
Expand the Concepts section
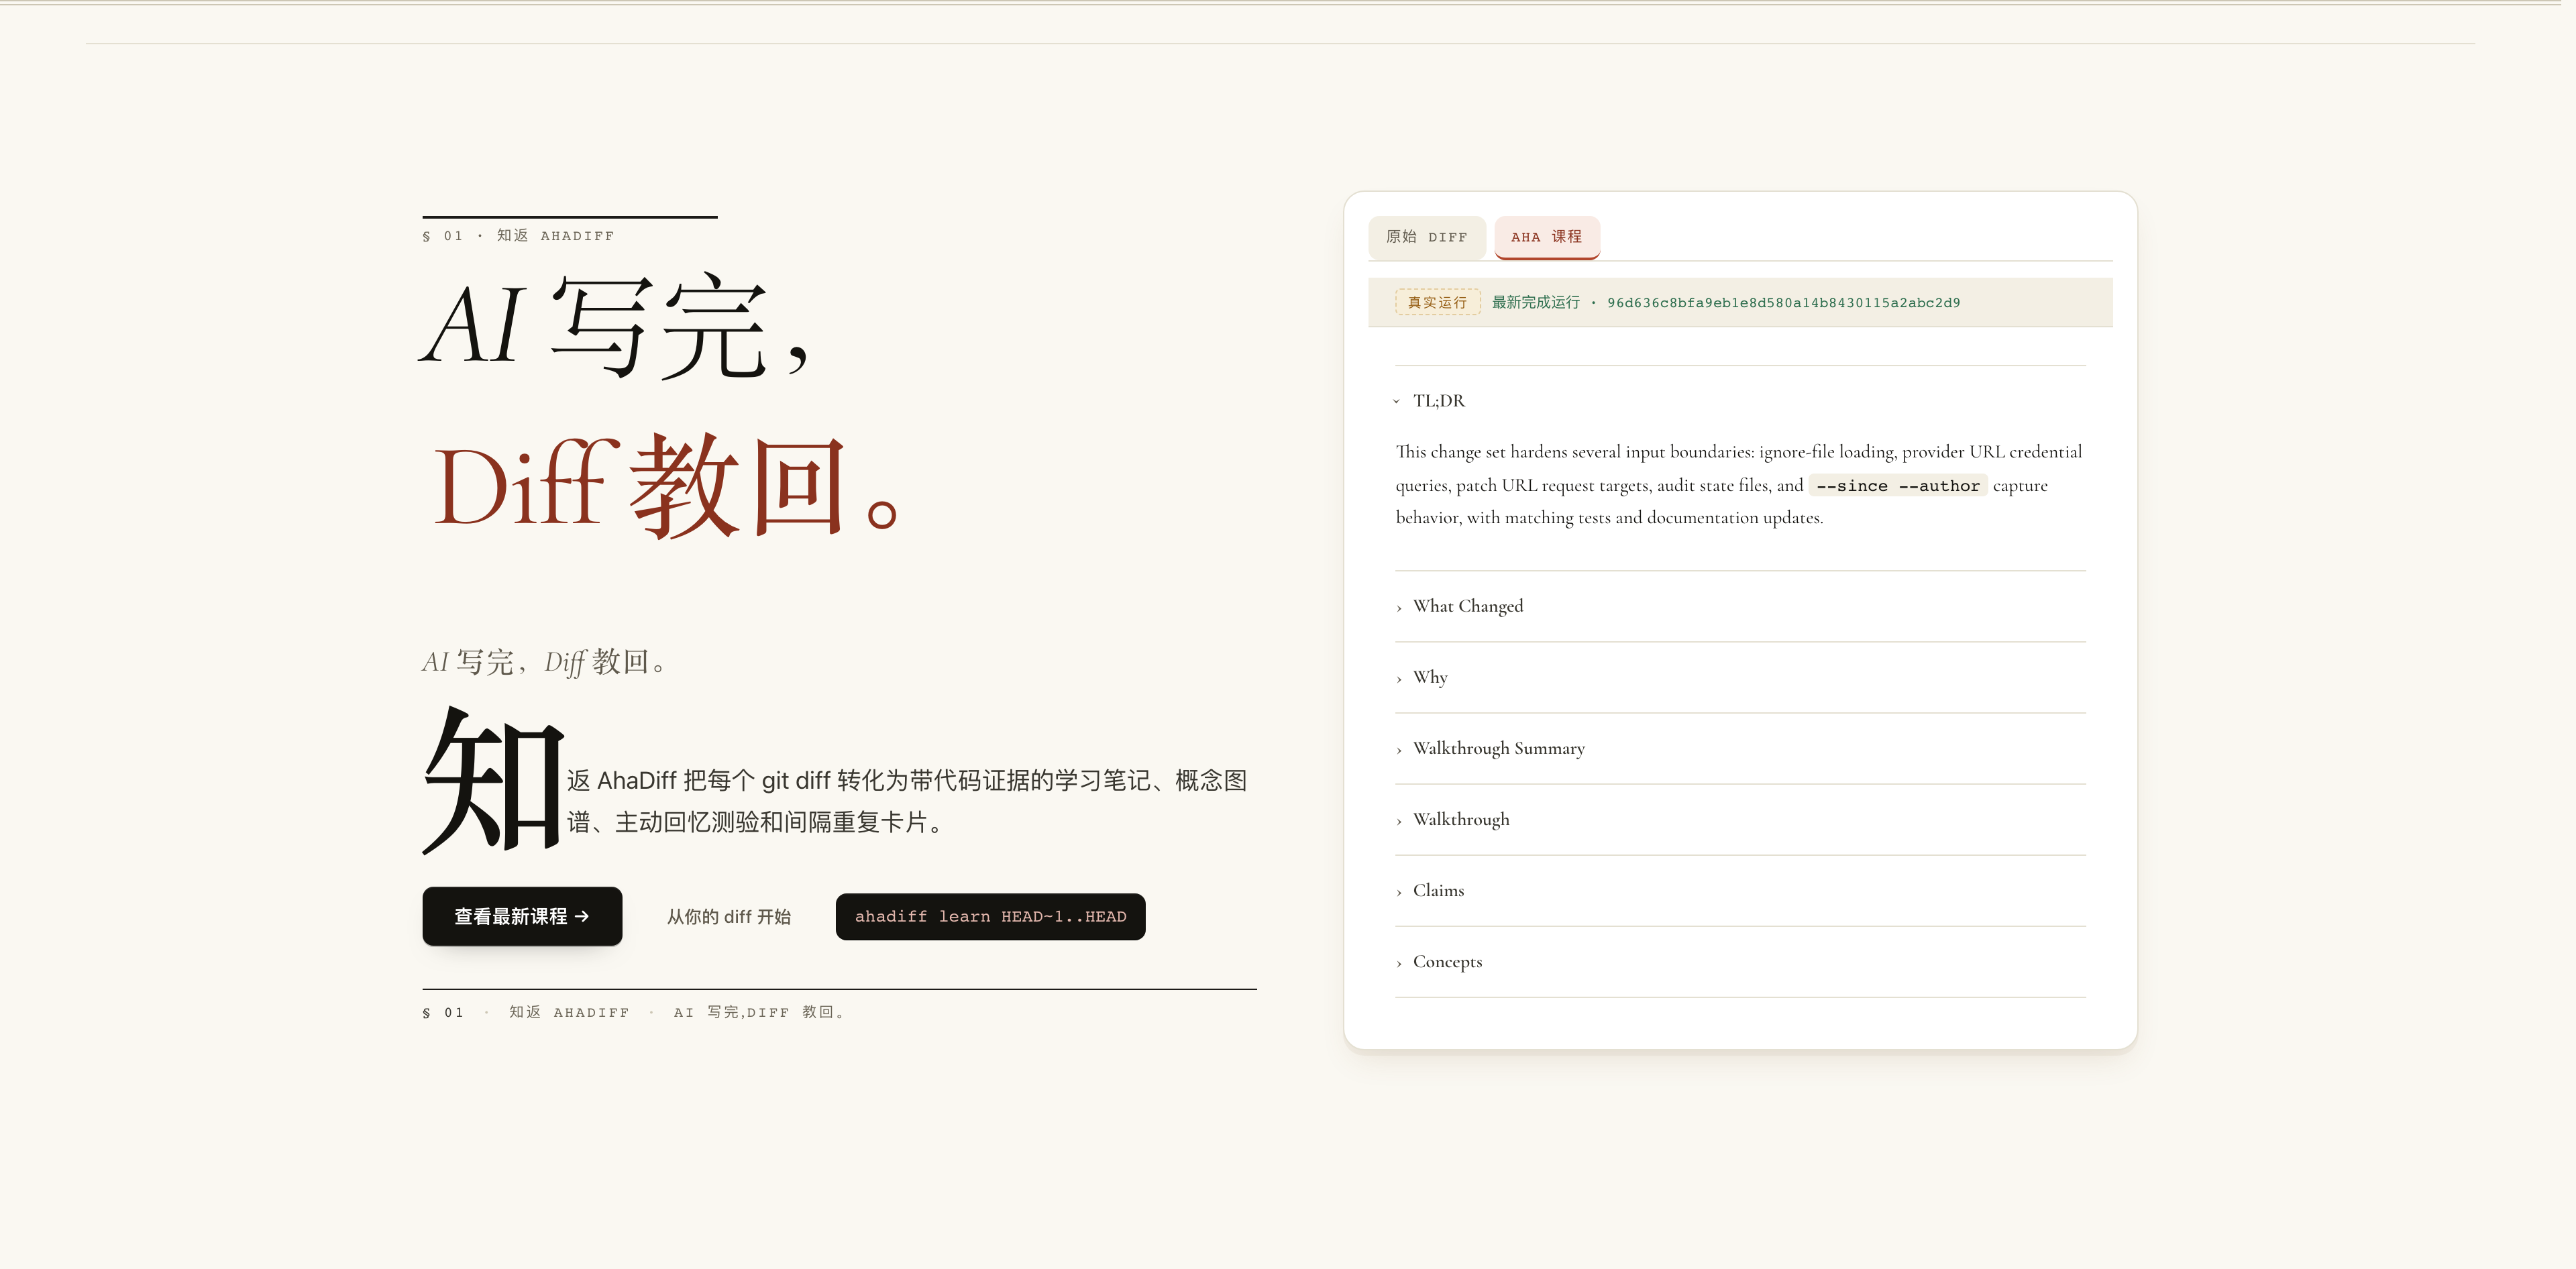(x=1739, y=961)
